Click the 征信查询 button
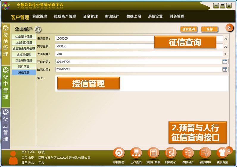Screen dimensions: 237x167 click(x=189, y=29)
